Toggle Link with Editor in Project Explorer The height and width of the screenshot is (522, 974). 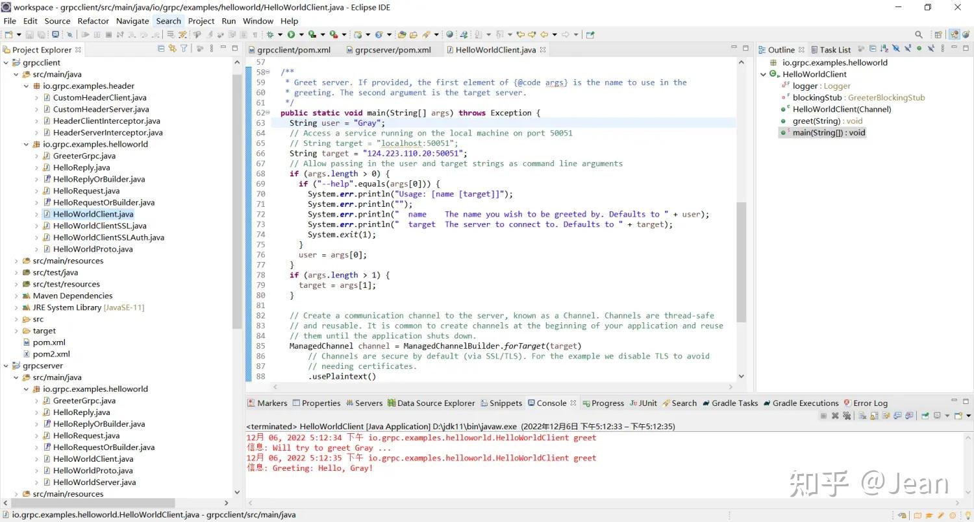pos(173,49)
